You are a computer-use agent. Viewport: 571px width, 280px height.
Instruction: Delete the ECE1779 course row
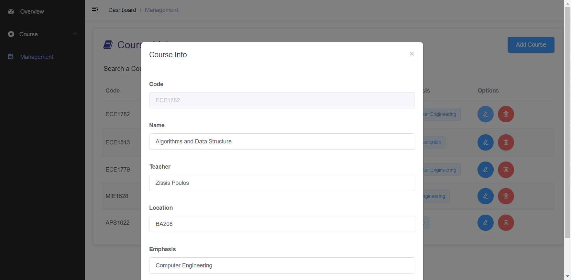click(x=506, y=170)
